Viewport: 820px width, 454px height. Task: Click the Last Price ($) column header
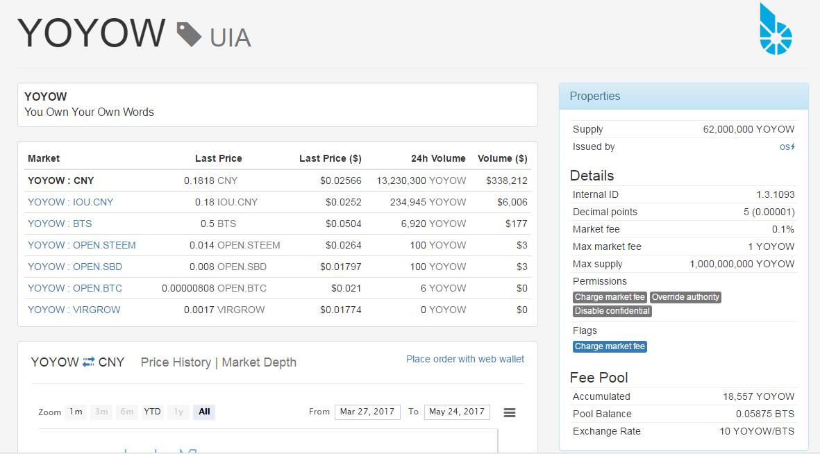tap(330, 158)
